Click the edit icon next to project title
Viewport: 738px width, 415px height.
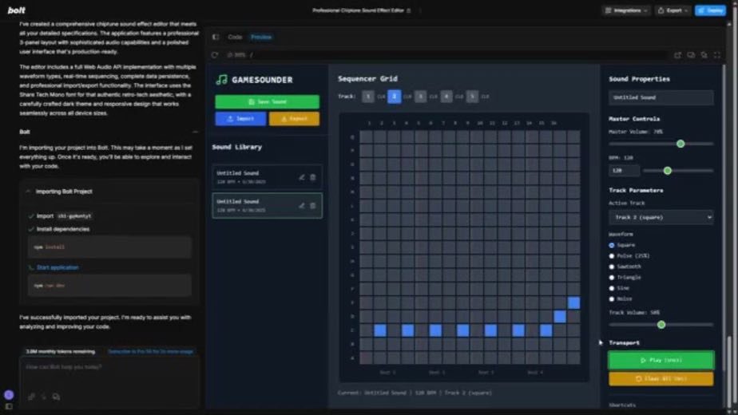coord(409,10)
